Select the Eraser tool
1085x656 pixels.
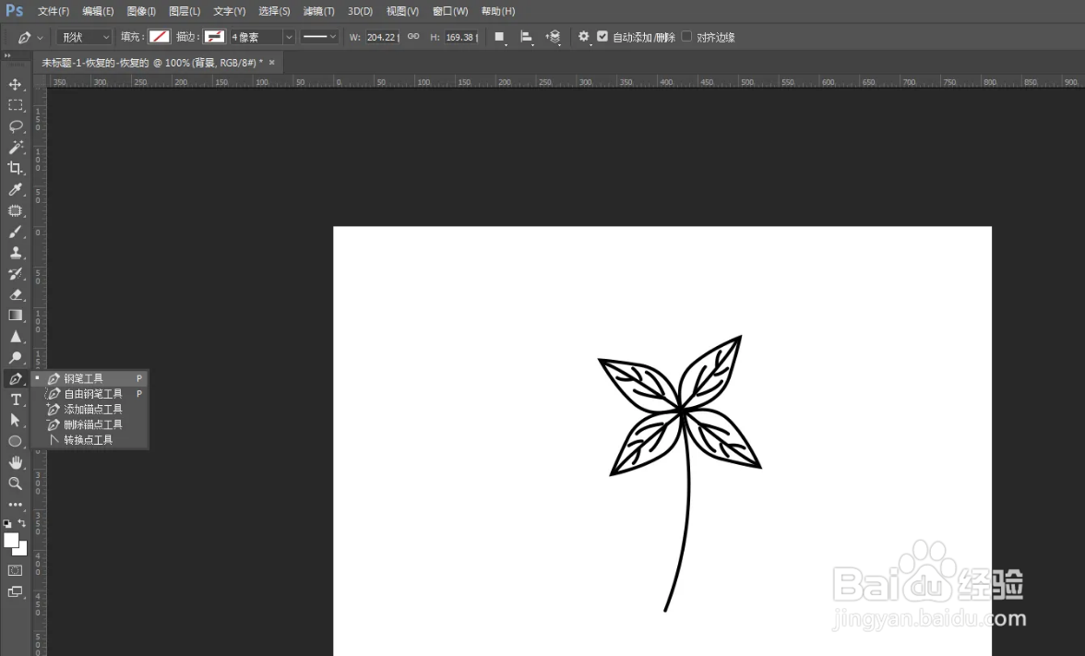(x=15, y=294)
